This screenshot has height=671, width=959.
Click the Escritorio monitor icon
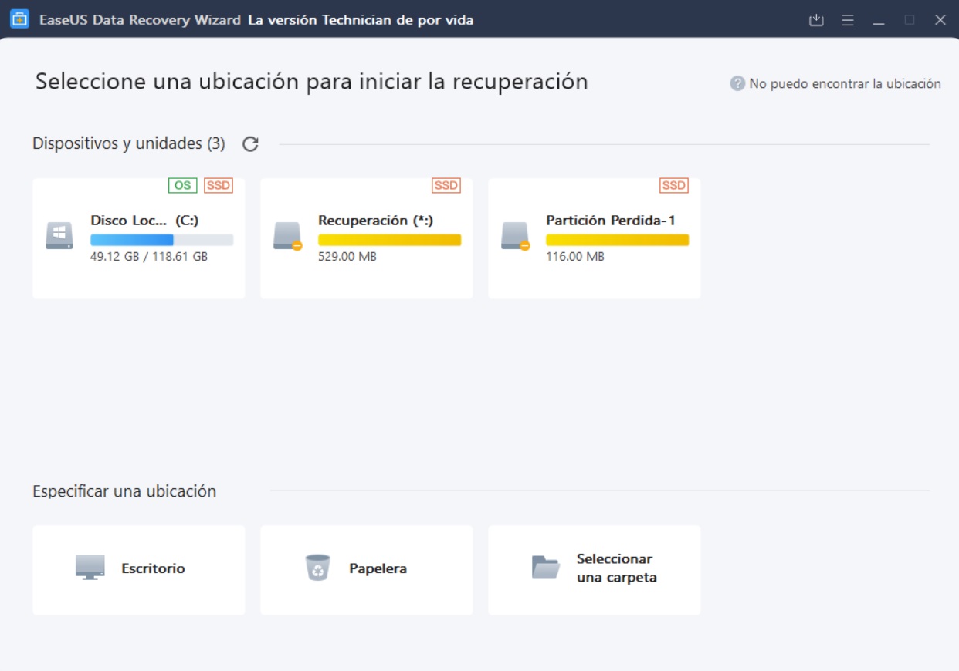point(90,567)
